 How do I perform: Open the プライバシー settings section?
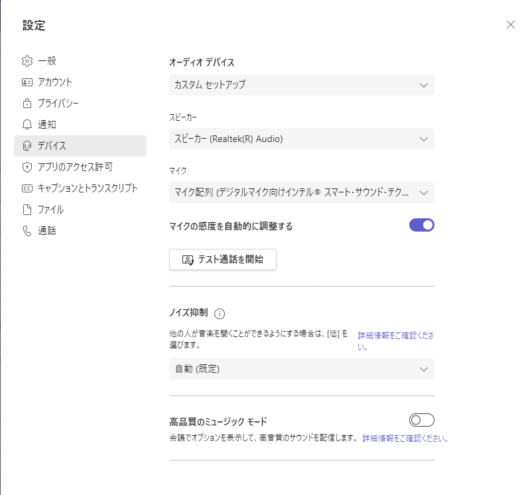[80, 103]
